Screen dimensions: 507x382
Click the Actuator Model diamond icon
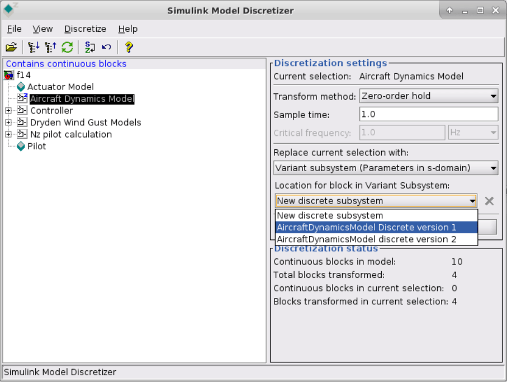tap(21, 87)
